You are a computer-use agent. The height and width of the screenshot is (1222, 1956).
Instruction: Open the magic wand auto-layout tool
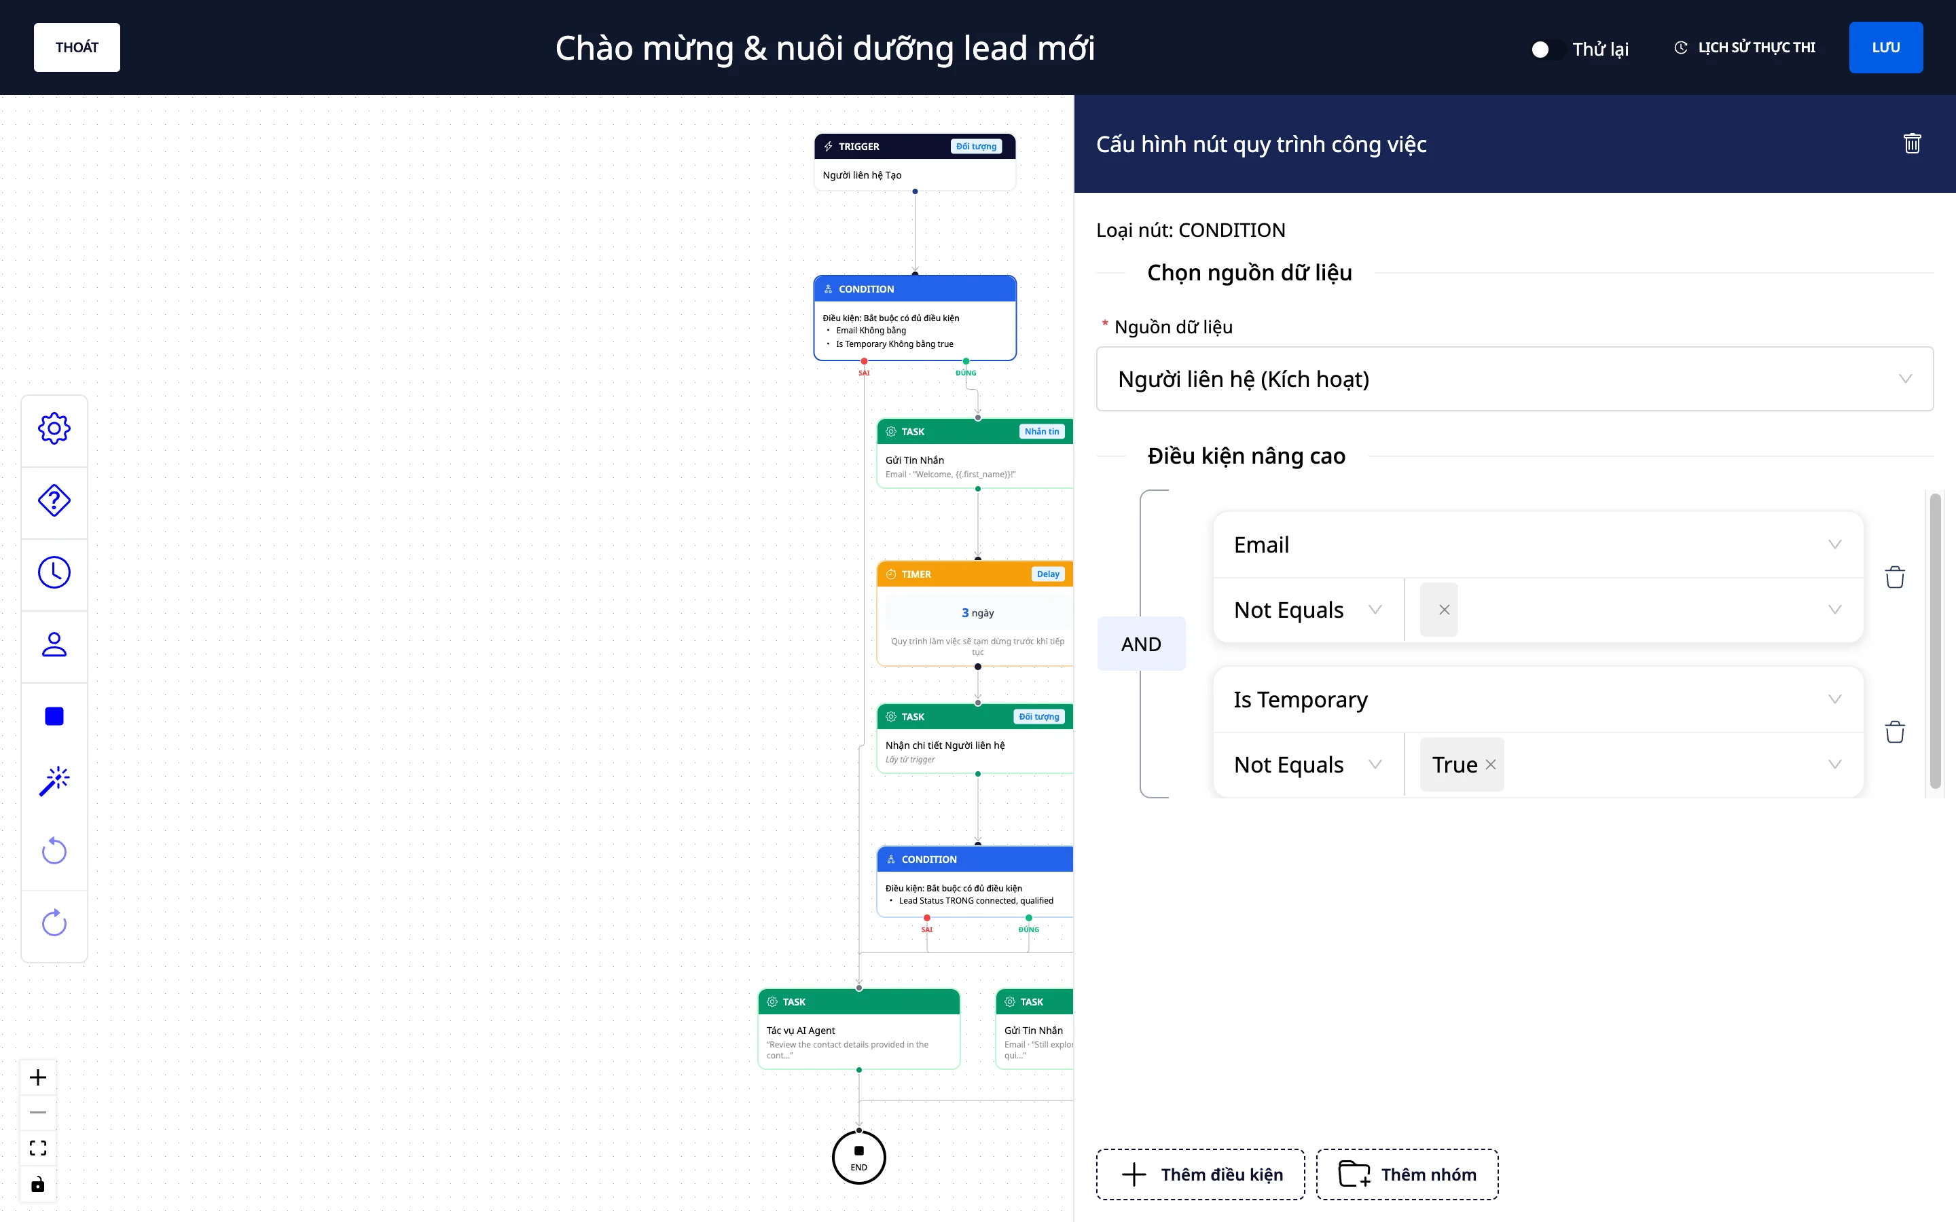point(54,781)
